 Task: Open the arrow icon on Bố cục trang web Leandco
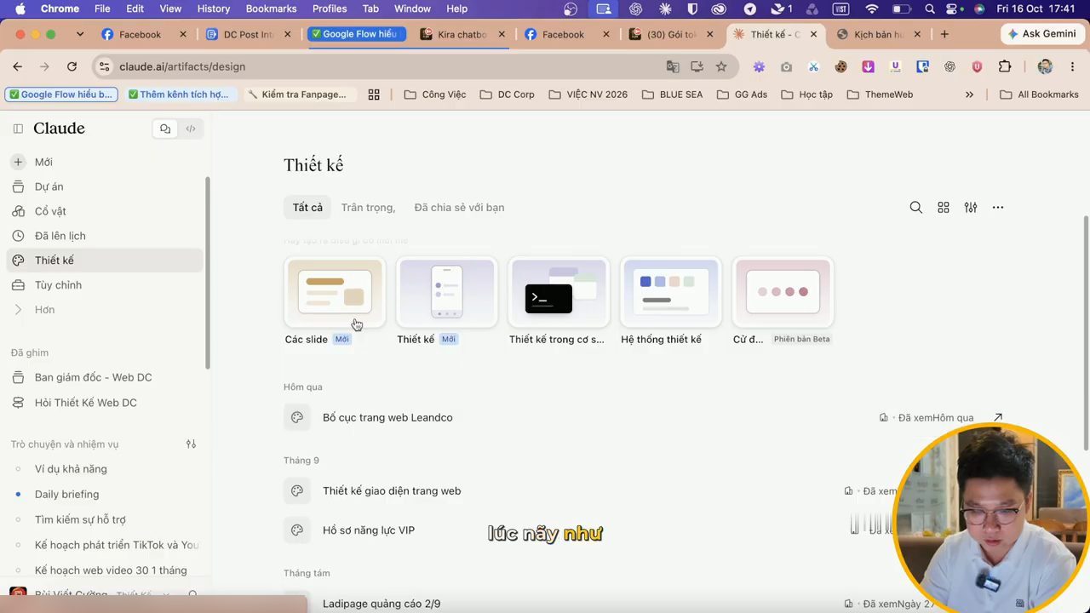click(x=997, y=417)
